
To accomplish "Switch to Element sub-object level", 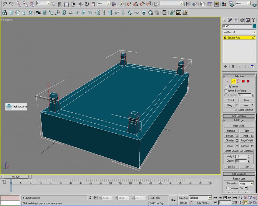I will 248,81.
